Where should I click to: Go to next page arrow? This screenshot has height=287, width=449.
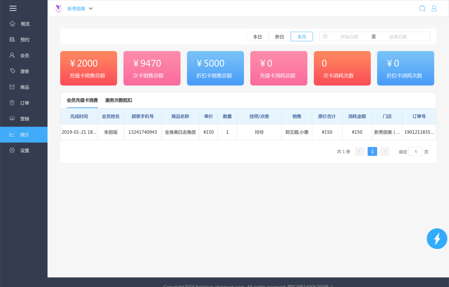385,151
